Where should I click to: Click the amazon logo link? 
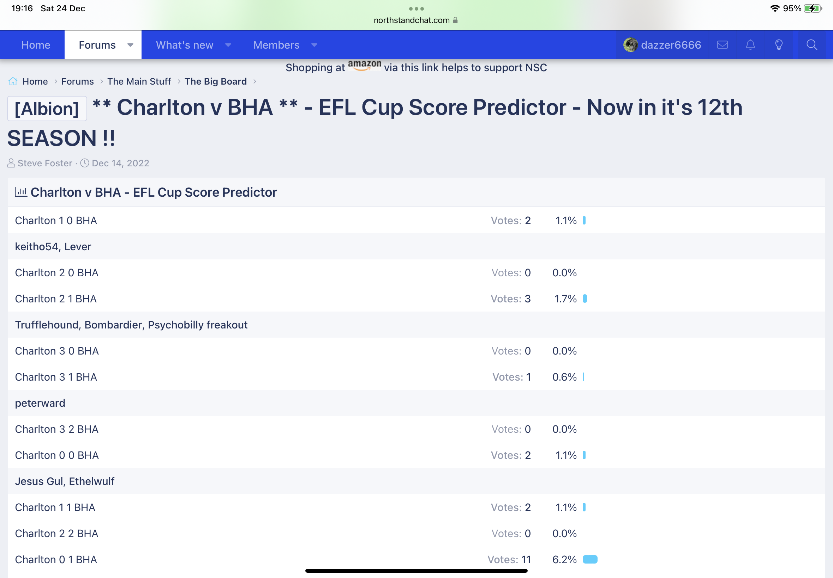[365, 66]
